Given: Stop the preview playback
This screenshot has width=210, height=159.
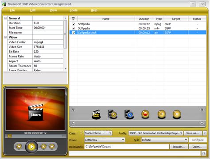Looking at the screenshot, I should coord(43,146).
